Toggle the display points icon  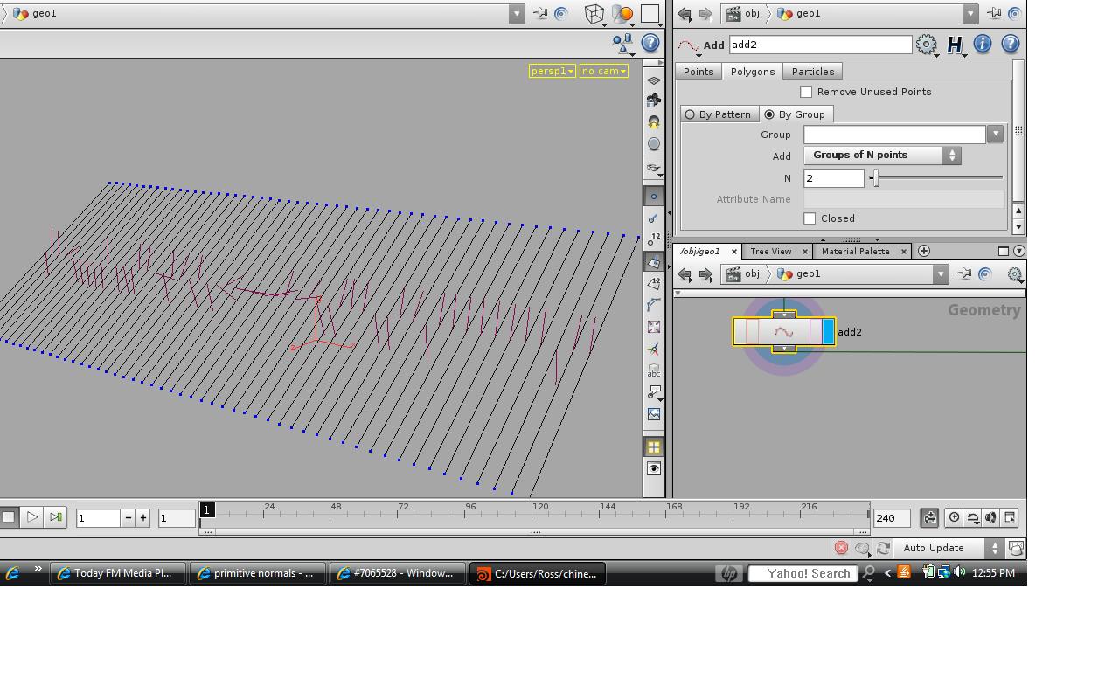[x=654, y=197]
